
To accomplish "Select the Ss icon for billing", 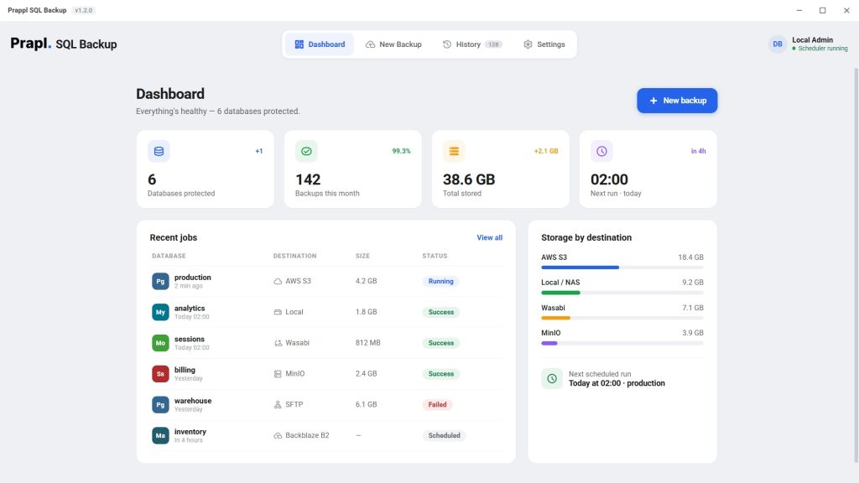I will coord(160,374).
